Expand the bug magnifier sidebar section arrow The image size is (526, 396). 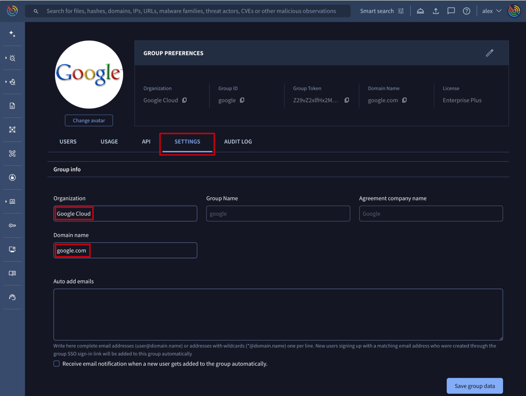pyautogui.click(x=6, y=58)
